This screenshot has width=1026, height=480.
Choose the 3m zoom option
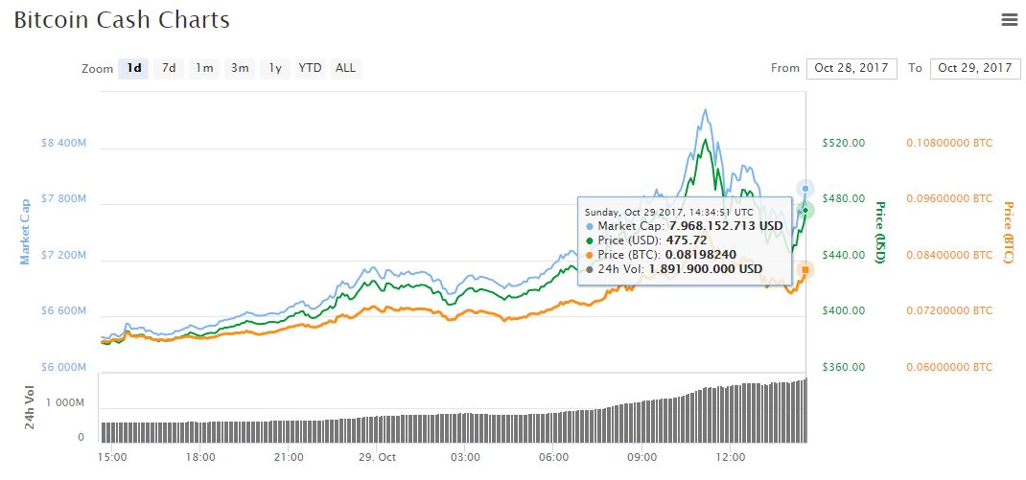pyautogui.click(x=240, y=68)
